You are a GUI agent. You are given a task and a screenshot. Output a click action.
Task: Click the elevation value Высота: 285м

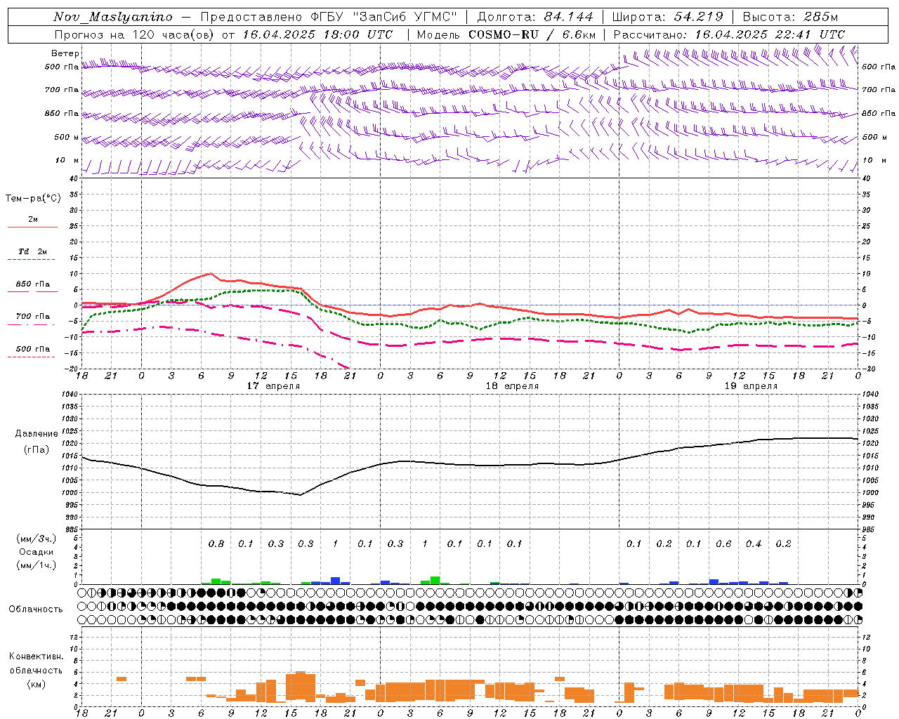pyautogui.click(x=790, y=17)
